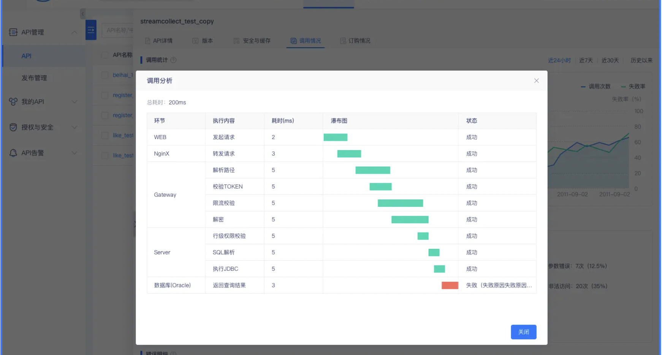Select the API sidebar item
662x355 pixels.
pyautogui.click(x=44, y=56)
